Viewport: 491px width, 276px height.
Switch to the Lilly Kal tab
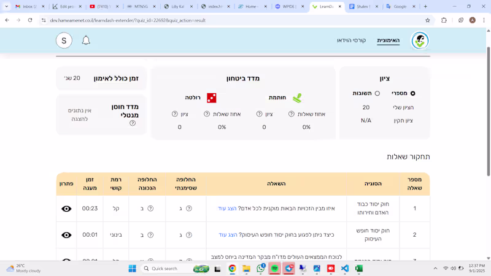pyautogui.click(x=178, y=6)
